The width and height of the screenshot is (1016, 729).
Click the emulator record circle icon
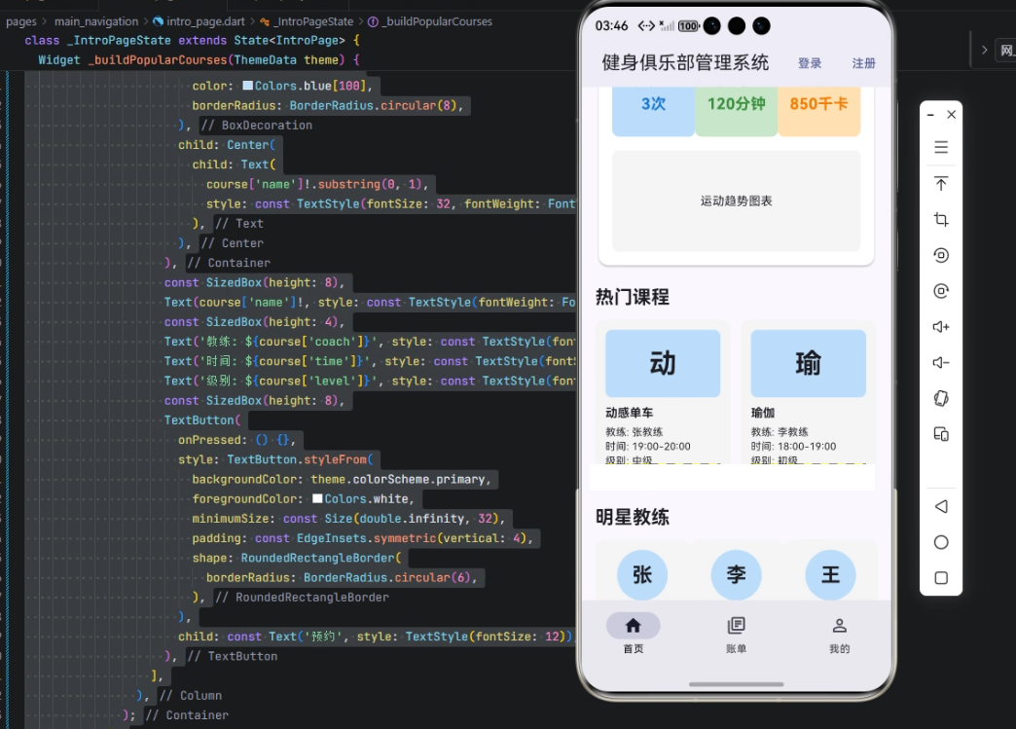[x=941, y=255]
